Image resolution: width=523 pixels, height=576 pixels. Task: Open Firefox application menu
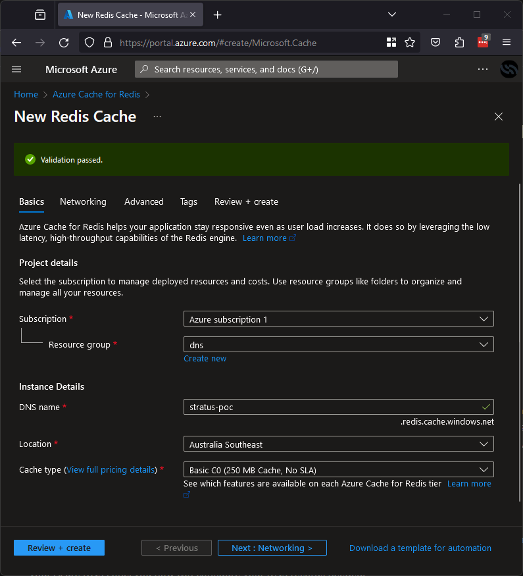(507, 42)
